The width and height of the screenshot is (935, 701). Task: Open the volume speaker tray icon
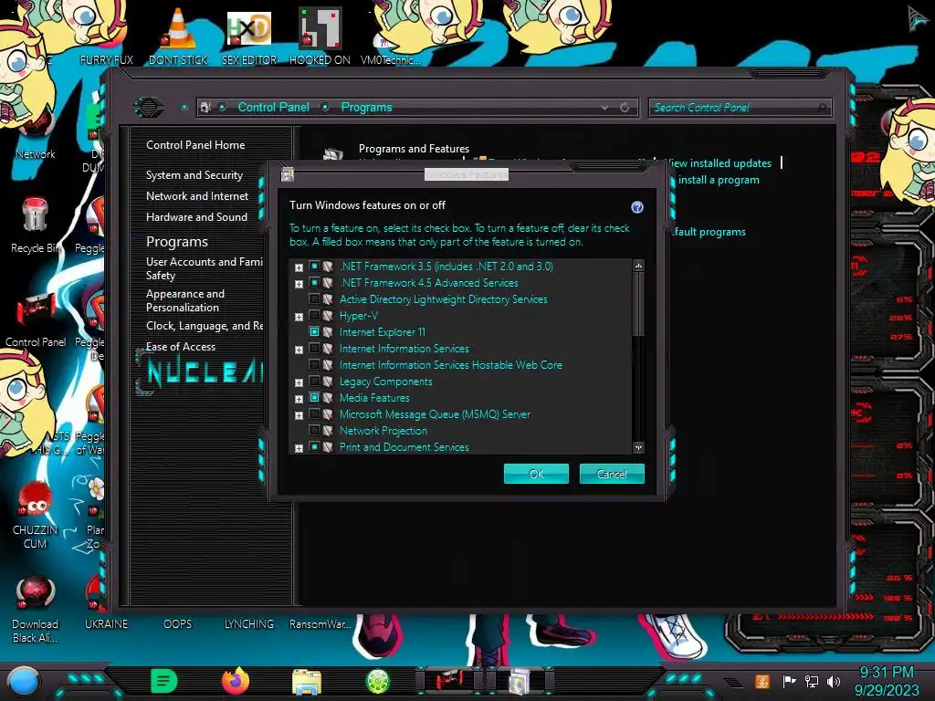[834, 681]
